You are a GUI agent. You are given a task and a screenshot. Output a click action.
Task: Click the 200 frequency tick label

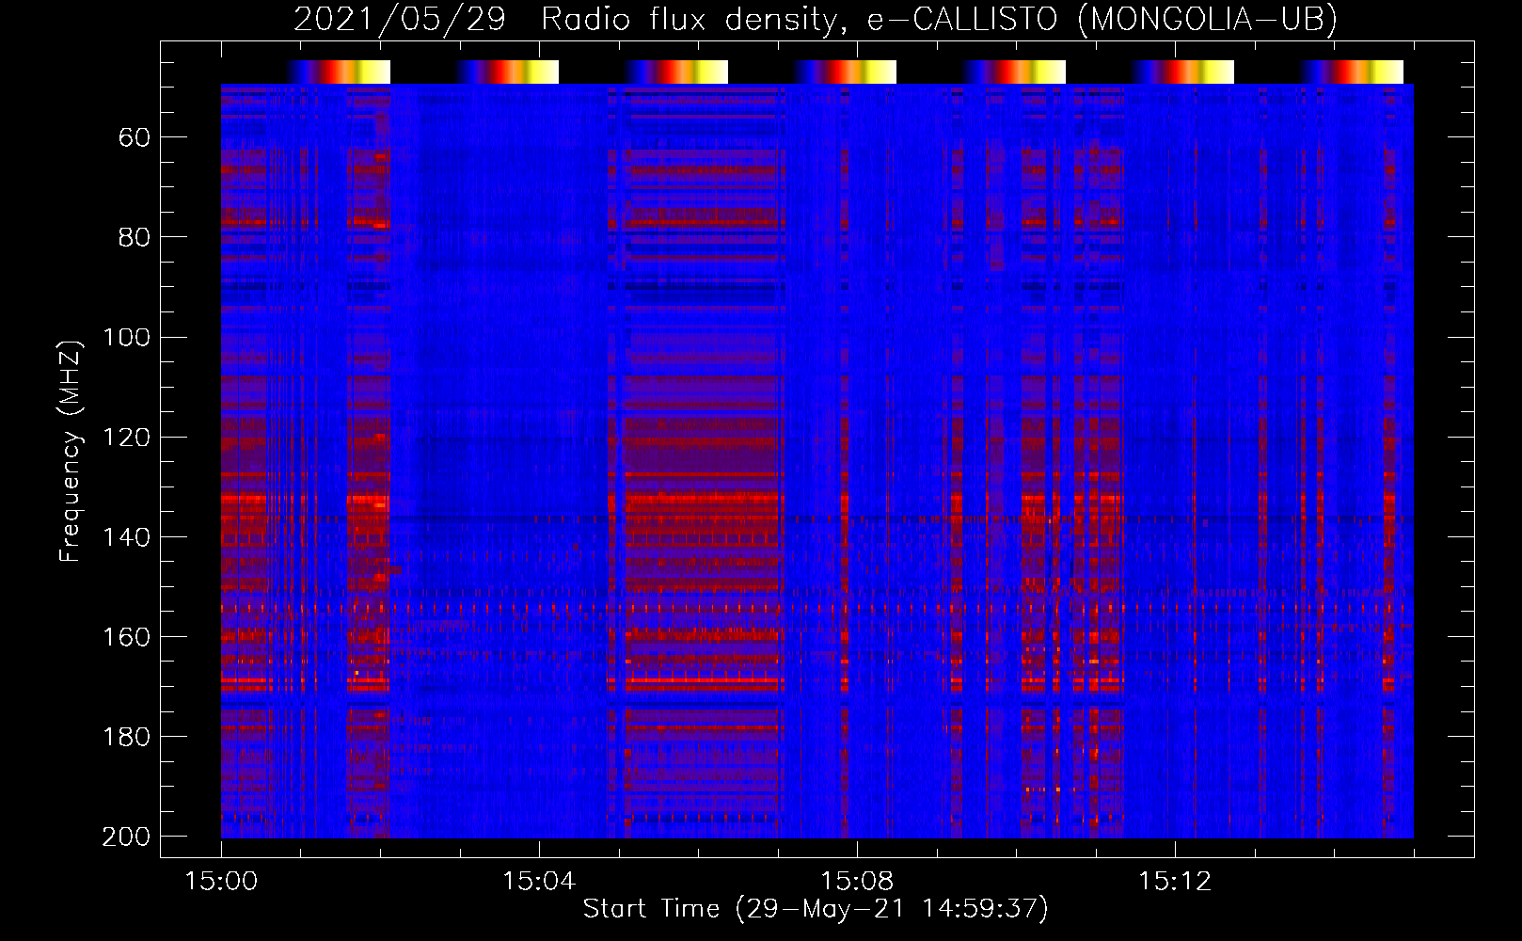point(126,837)
